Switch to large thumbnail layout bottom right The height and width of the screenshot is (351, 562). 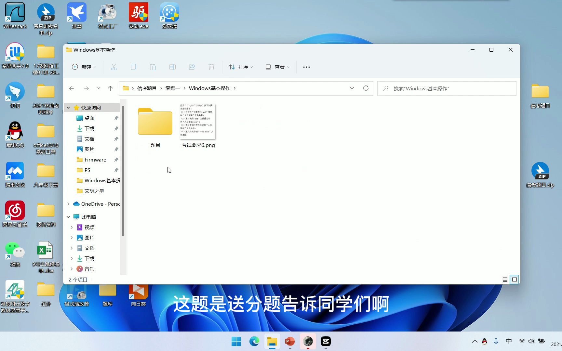click(514, 279)
